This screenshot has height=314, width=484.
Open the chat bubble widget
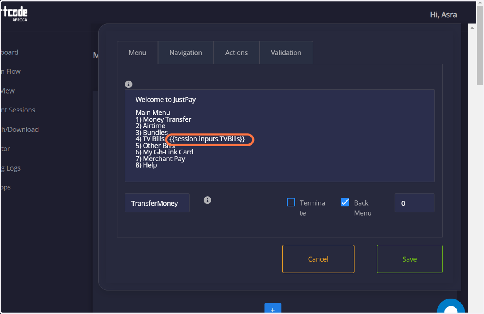(x=451, y=307)
